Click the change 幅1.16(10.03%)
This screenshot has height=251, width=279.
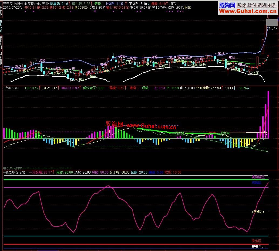tap(117, 8)
